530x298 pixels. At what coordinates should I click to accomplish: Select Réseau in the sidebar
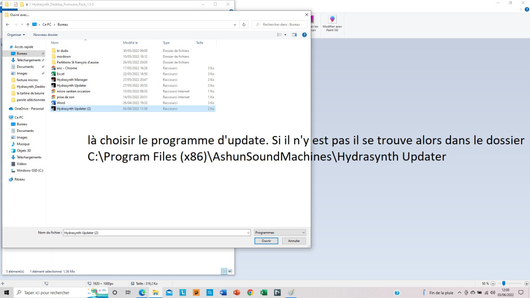pos(20,180)
